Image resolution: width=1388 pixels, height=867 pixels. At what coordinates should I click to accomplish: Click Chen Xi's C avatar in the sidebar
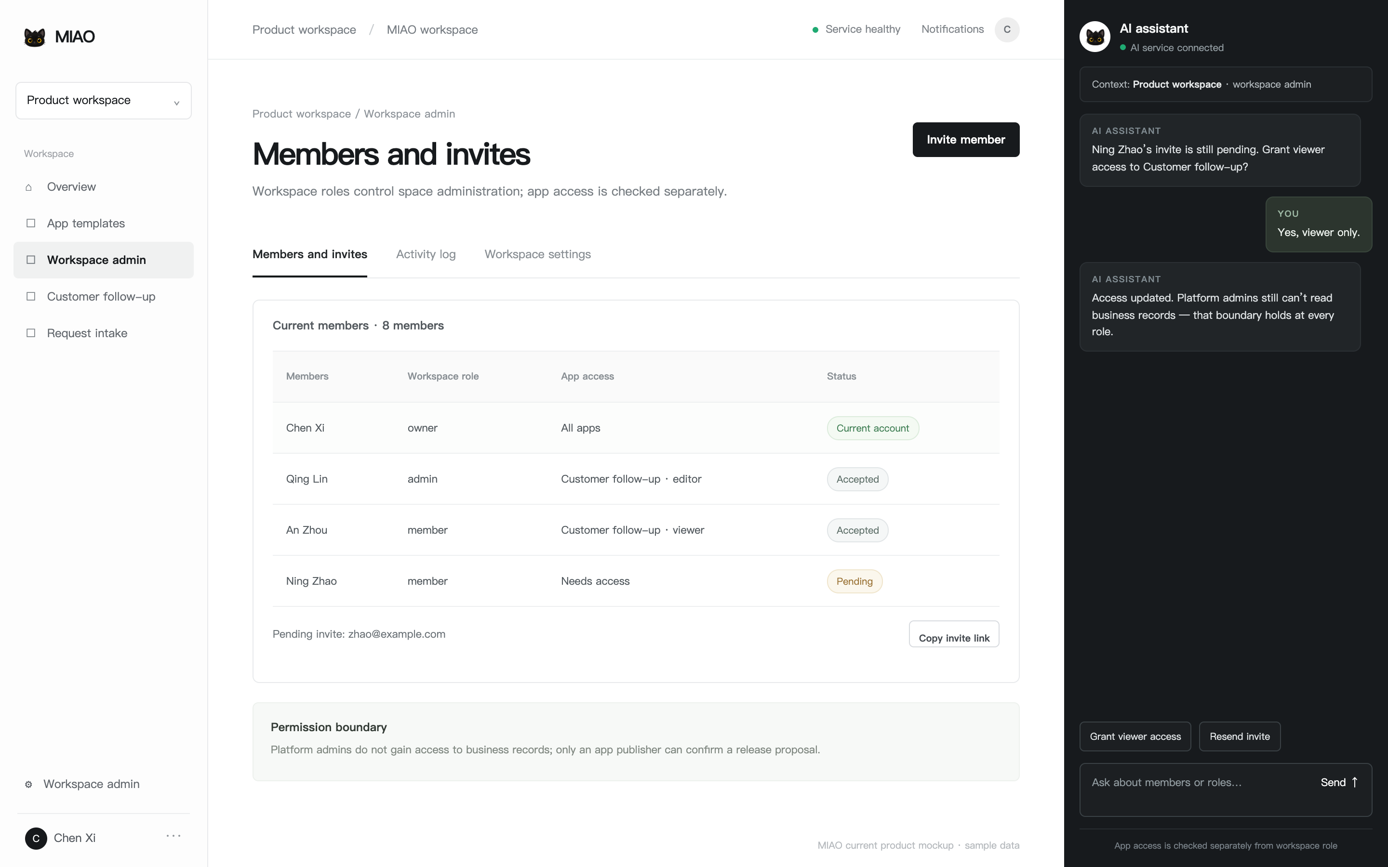pyautogui.click(x=36, y=838)
